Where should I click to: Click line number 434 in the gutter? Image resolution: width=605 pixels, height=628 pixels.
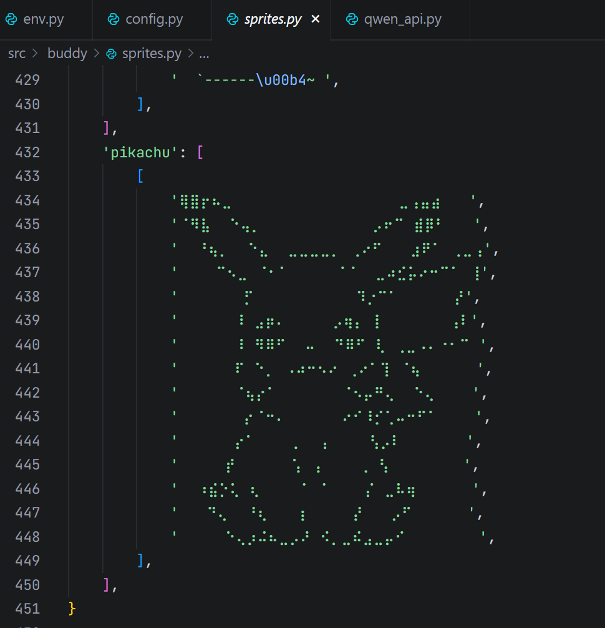pyautogui.click(x=27, y=200)
